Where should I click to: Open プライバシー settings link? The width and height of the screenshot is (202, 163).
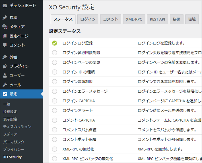pyautogui.click(x=14, y=149)
